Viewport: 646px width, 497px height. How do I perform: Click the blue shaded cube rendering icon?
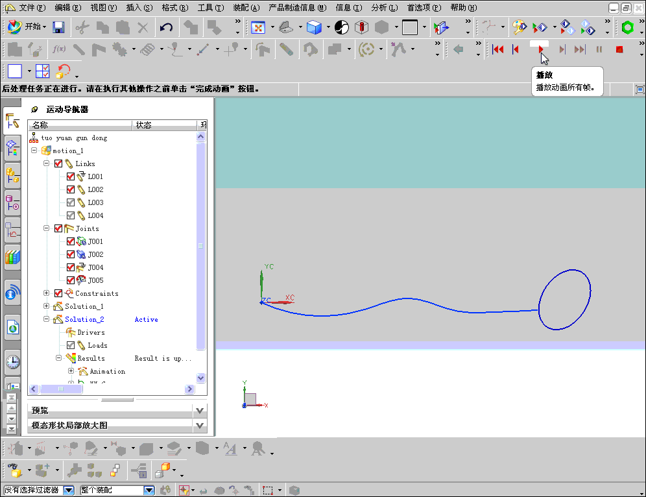[314, 28]
